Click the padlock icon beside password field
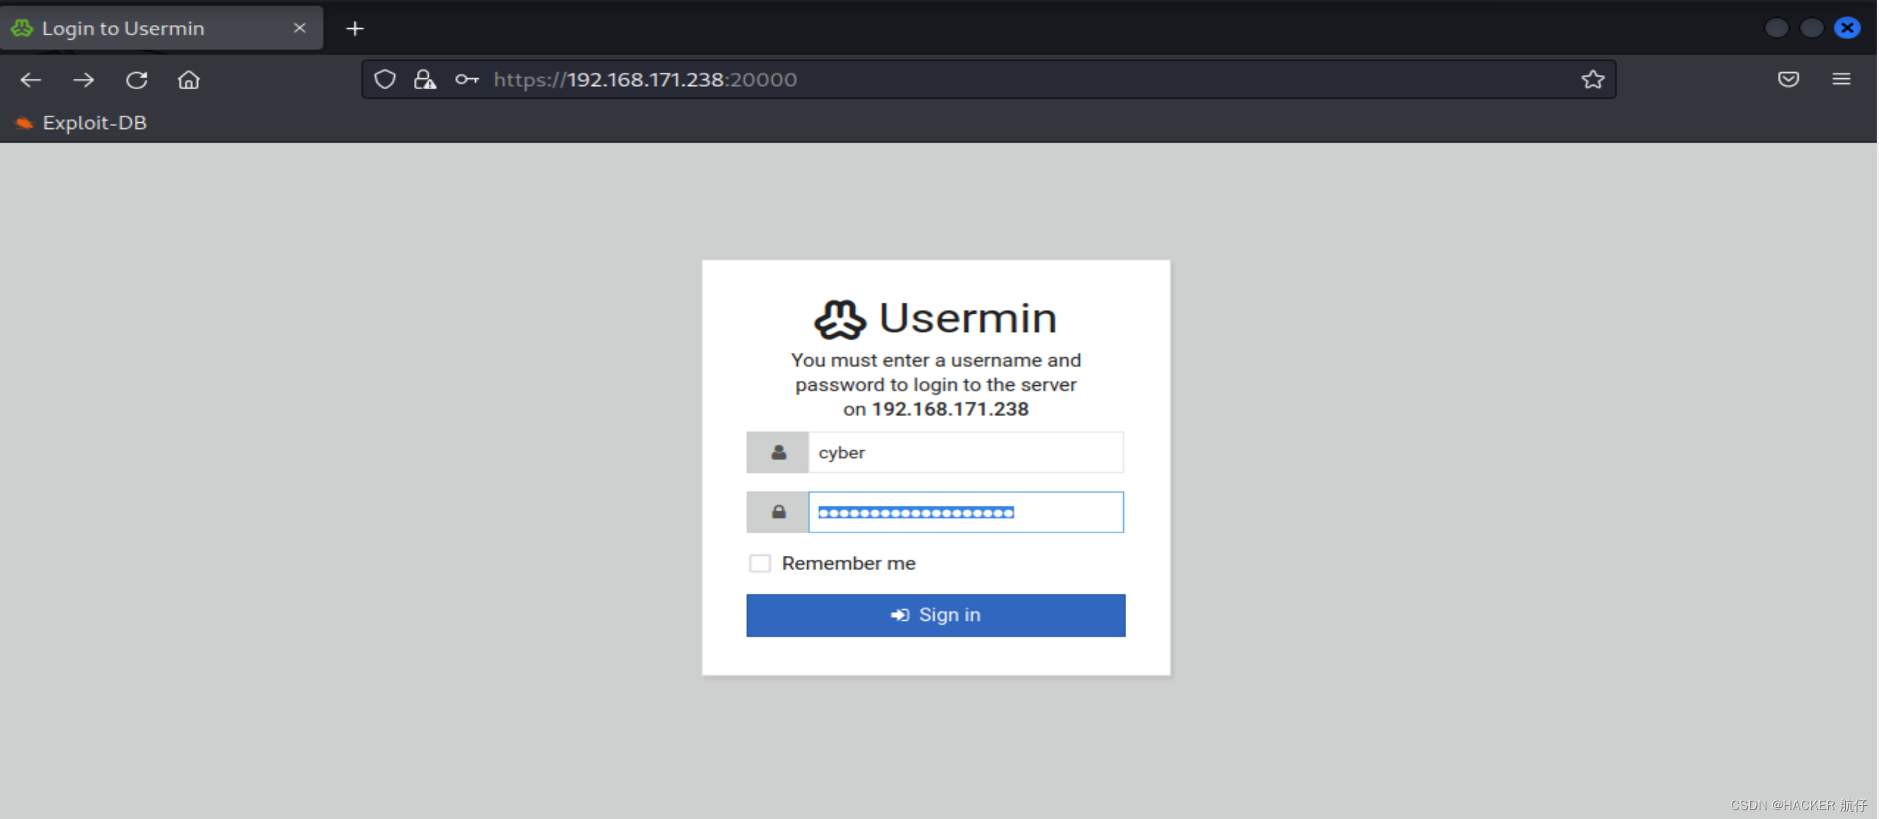Image resolution: width=1879 pixels, height=819 pixels. click(778, 512)
